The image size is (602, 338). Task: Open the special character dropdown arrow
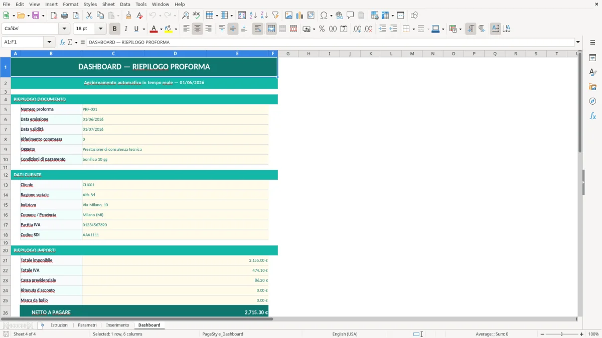pos(332,16)
